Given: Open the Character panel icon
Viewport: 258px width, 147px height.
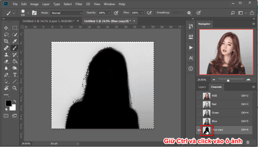Looking at the screenshot, I should (191, 58).
